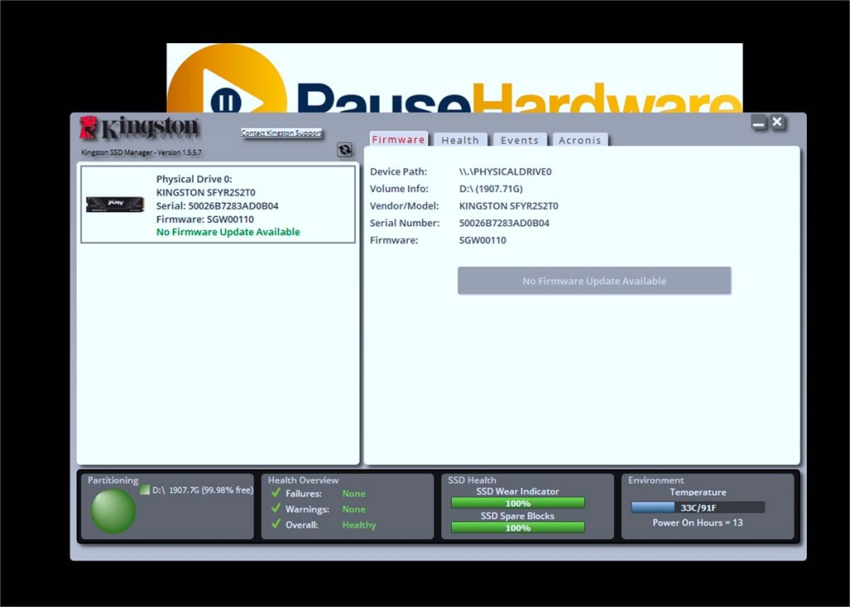Open the Events tab
The height and width of the screenshot is (607, 850).
519,140
